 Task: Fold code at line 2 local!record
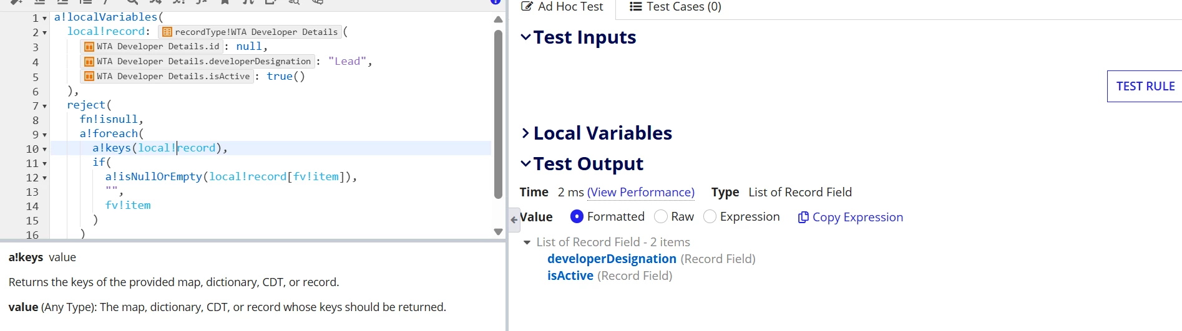tap(44, 33)
